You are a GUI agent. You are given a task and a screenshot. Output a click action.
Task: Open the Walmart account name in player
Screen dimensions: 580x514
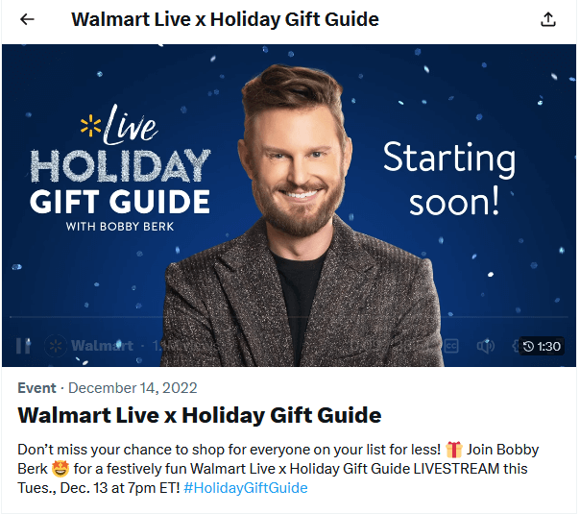102,346
